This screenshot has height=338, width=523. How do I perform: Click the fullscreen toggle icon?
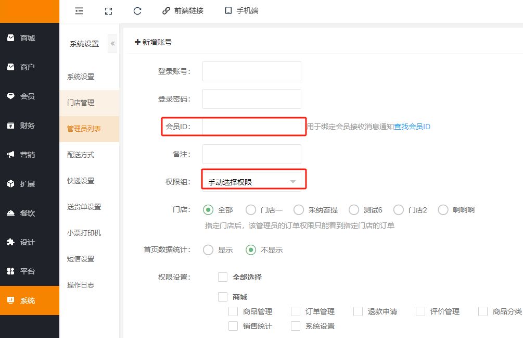tap(108, 10)
